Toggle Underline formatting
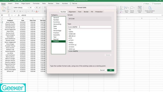Viewport: 163px width, 92px height. (x=20, y=11)
